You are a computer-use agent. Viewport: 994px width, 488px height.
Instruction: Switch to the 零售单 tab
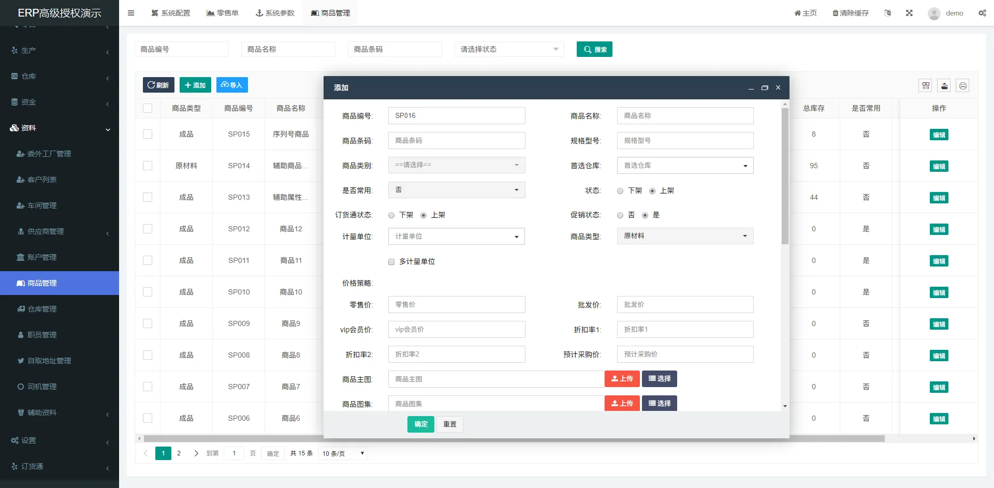click(223, 12)
